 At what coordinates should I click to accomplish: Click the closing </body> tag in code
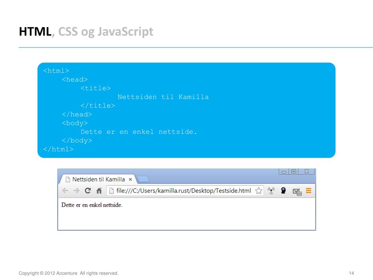coord(77,140)
